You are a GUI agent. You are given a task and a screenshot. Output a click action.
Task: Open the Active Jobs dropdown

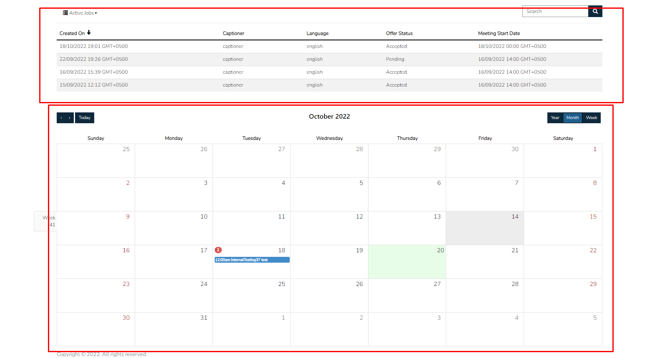(x=80, y=13)
